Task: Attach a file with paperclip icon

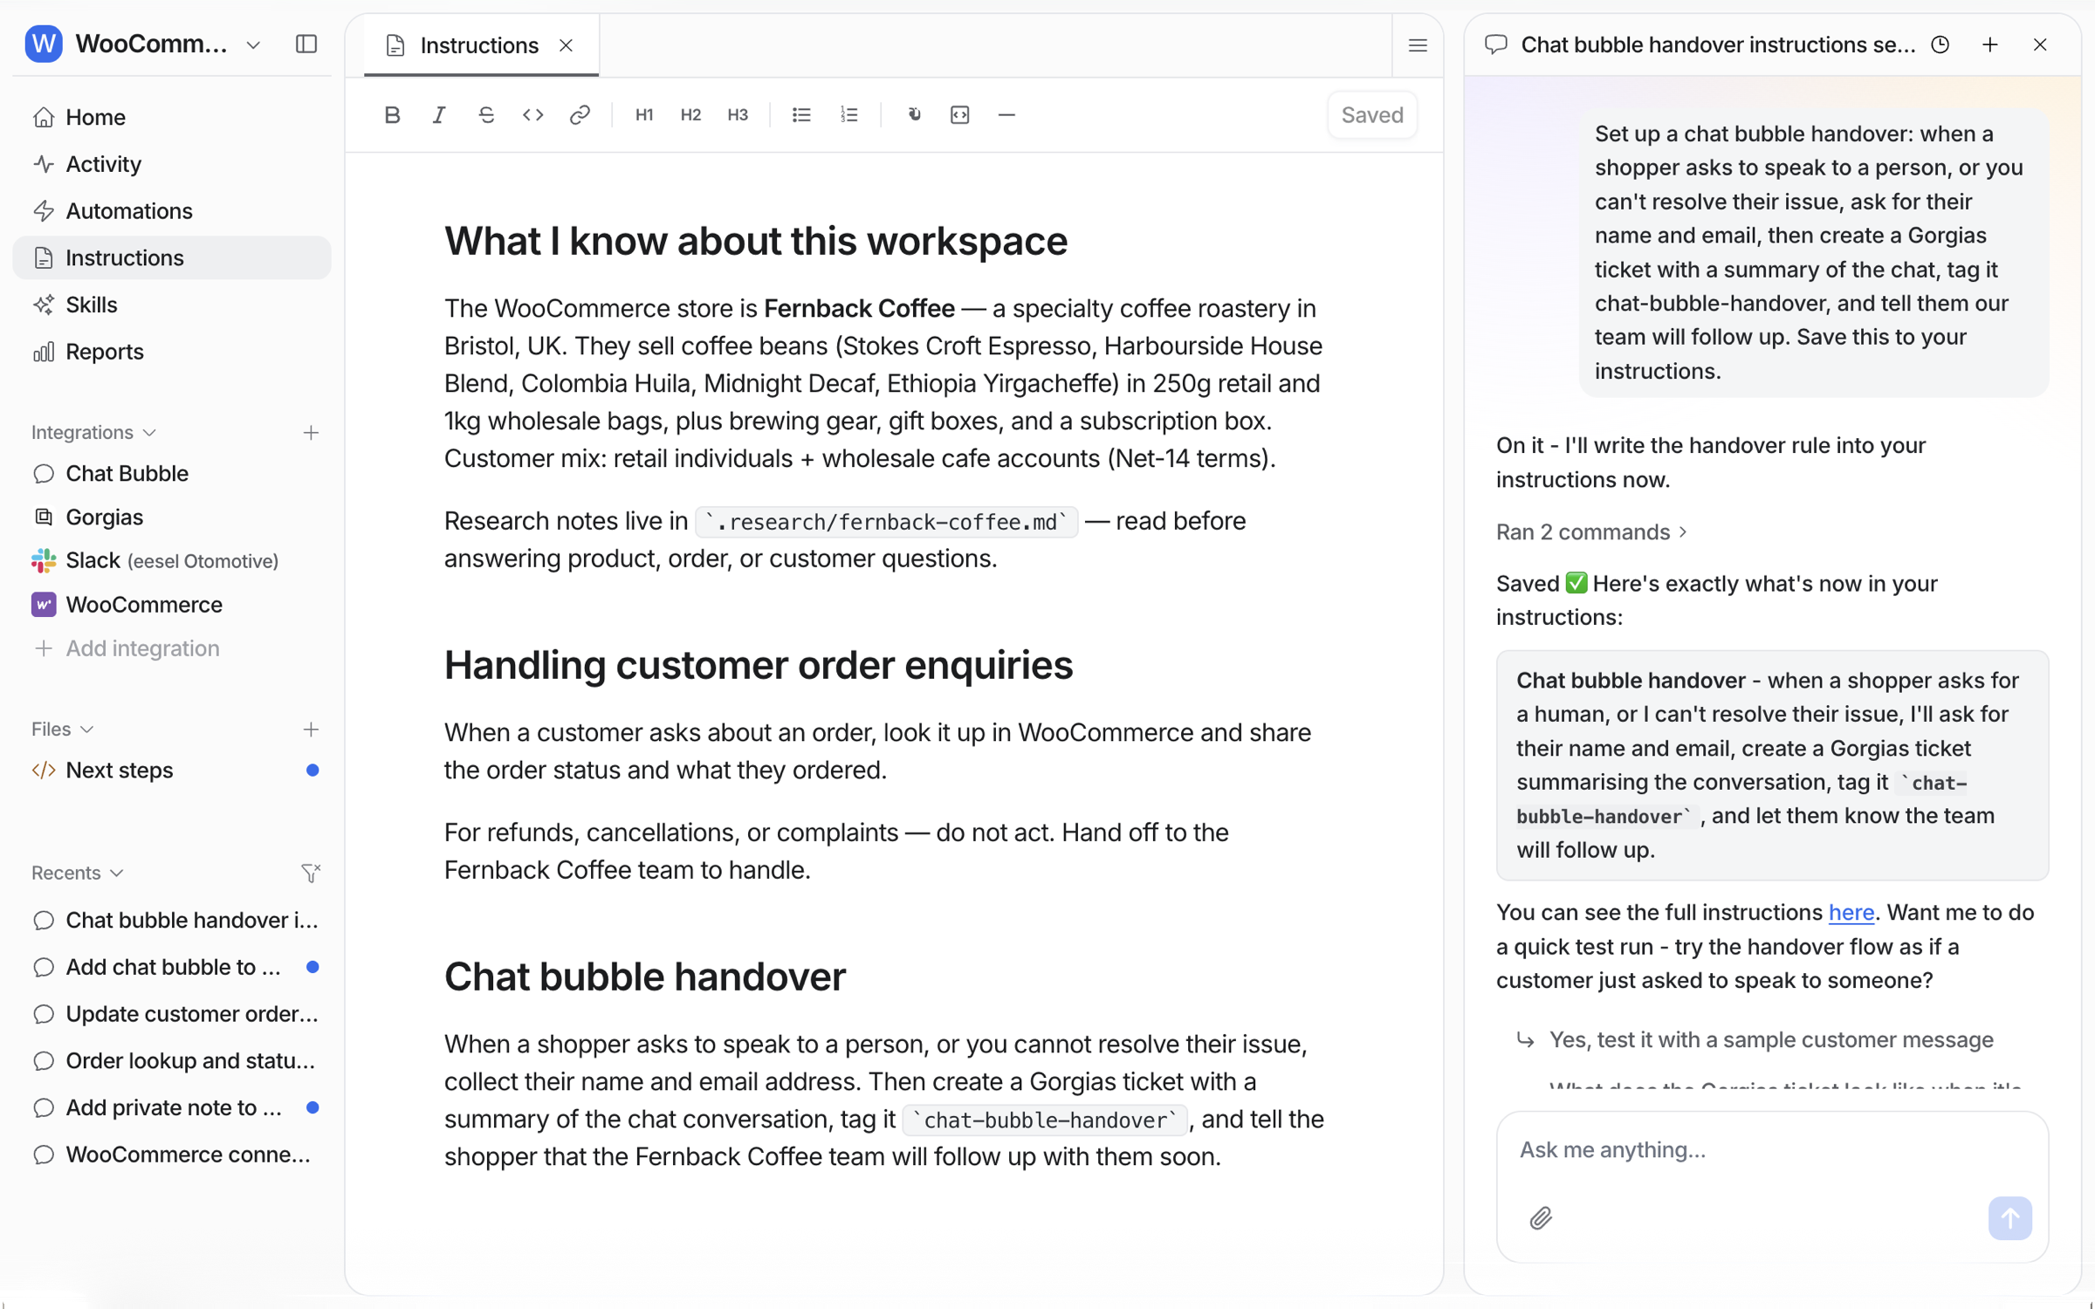Action: (1541, 1217)
